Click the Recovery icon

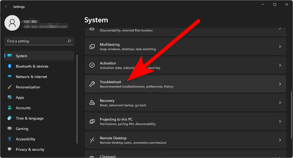(92, 103)
